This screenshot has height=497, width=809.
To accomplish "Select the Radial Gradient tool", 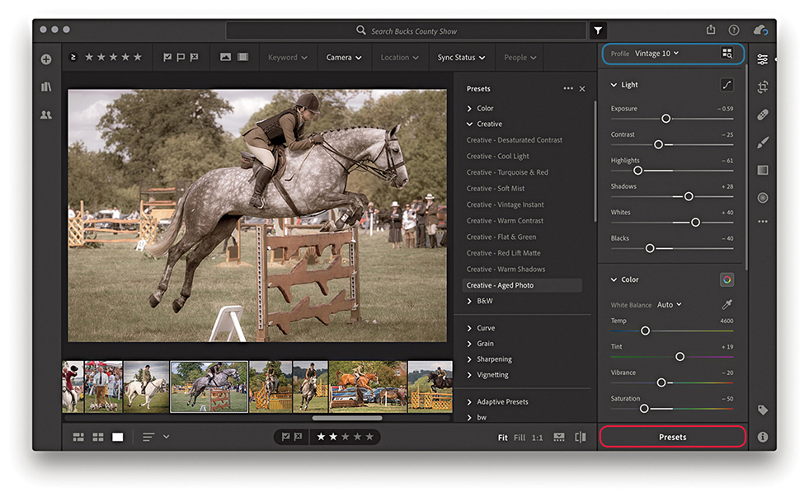I will click(763, 198).
